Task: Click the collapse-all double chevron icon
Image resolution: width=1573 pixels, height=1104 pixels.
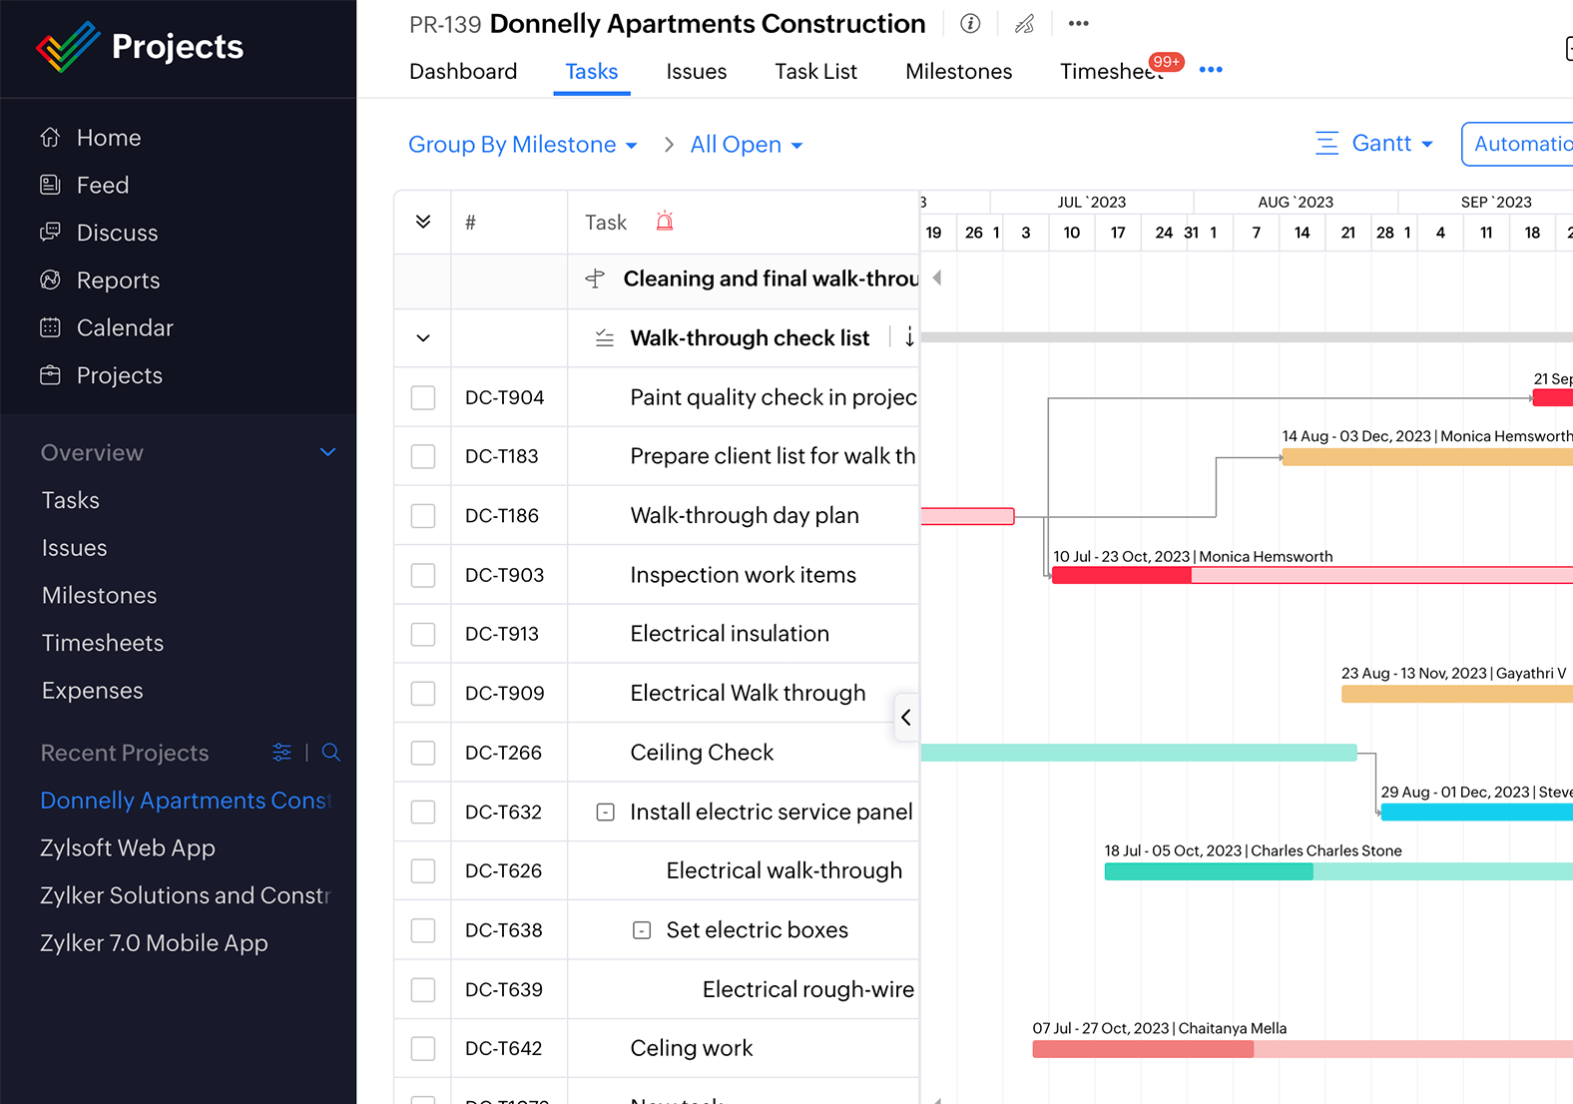Action: click(423, 222)
